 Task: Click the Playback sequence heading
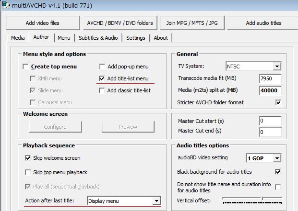tap(49, 145)
